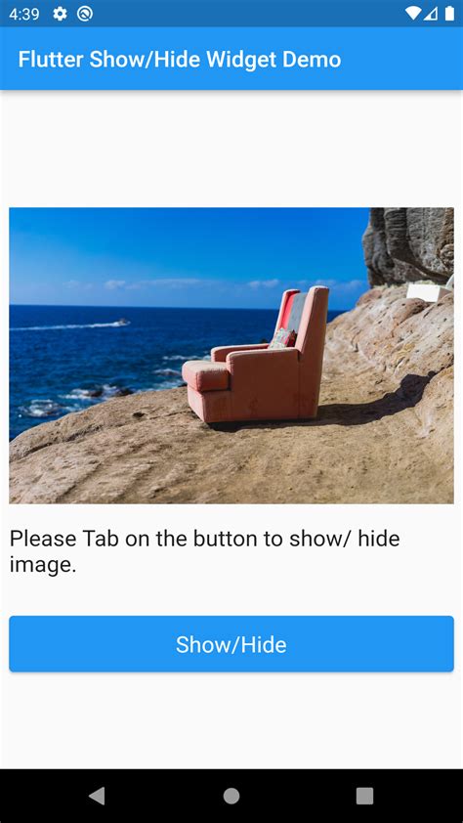Click the instruction text about show/hide image

pos(204,551)
